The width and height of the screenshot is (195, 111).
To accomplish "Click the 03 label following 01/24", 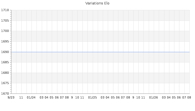I will 42,98.
